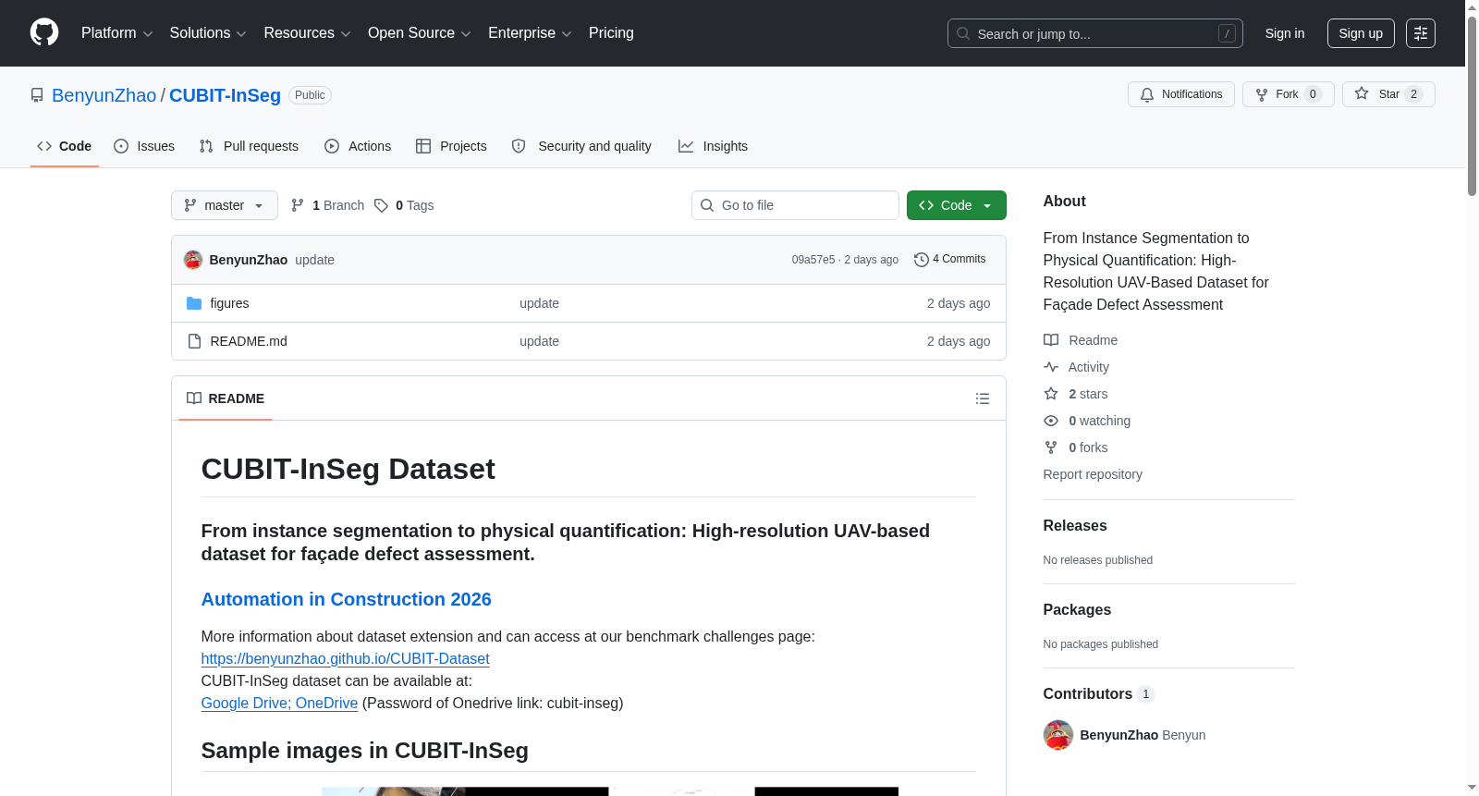View the 2 stars list
1479x796 pixels.
click(1076, 394)
